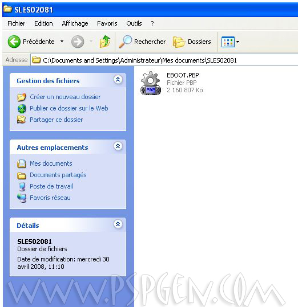Click the SLES02081 folder icon in title bar
This screenshot has height=307, width=298.
[7, 9]
